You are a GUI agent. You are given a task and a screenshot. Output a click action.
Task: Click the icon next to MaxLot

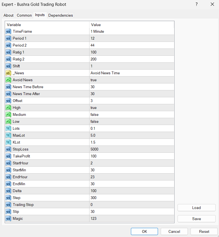tap(8, 136)
